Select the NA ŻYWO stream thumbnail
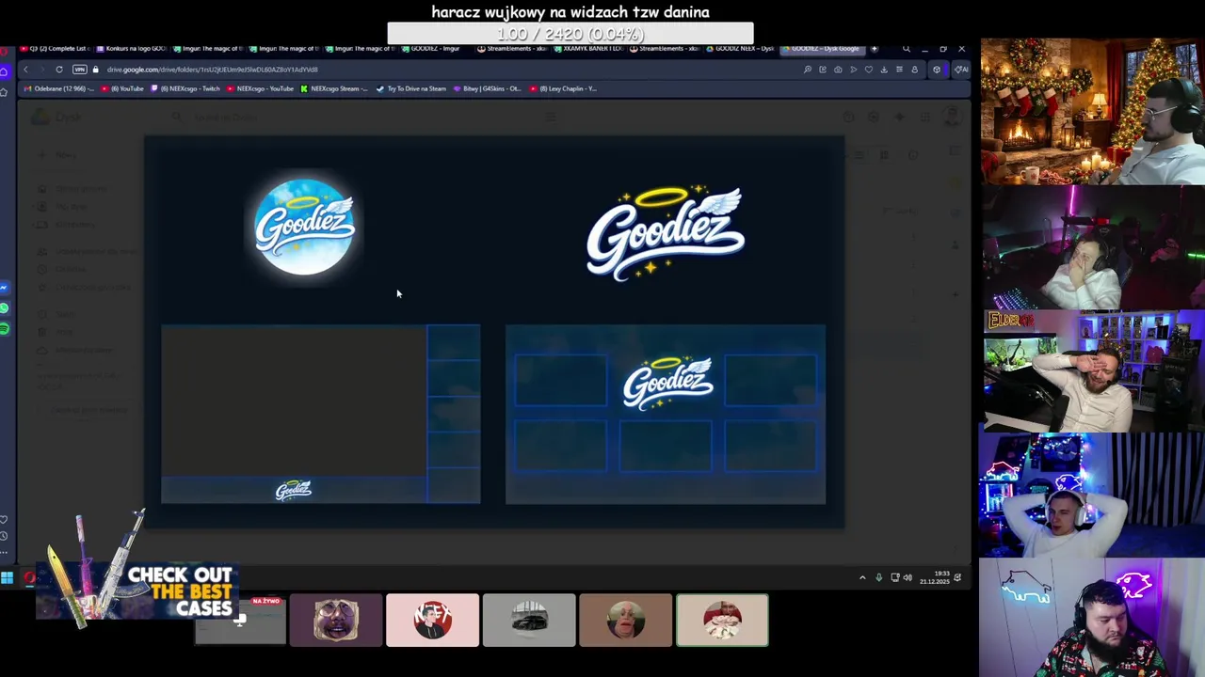The height and width of the screenshot is (677, 1205). (240, 621)
